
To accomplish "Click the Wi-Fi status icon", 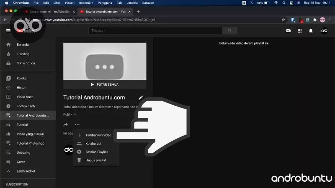I will coord(276,3).
